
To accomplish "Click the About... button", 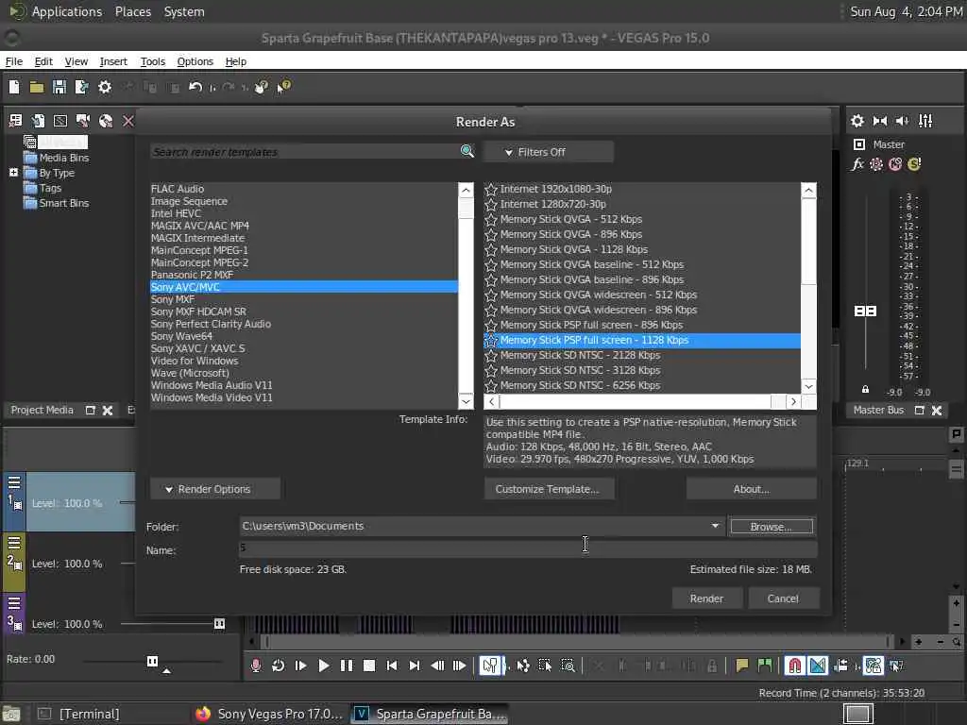I will (751, 489).
